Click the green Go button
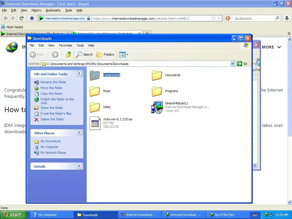This screenshot has width=292, height=219. [x=242, y=64]
